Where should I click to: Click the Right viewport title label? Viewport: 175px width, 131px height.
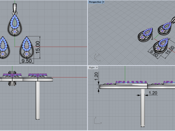click(x=92, y=67)
